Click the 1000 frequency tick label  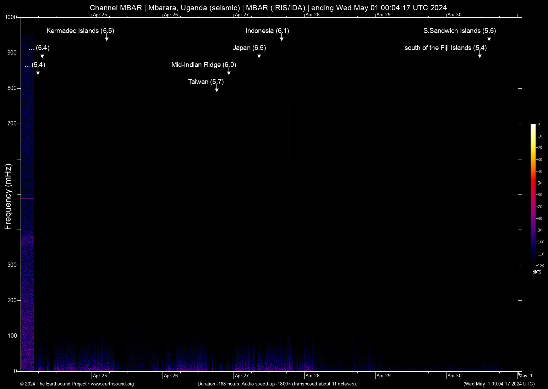click(11, 17)
